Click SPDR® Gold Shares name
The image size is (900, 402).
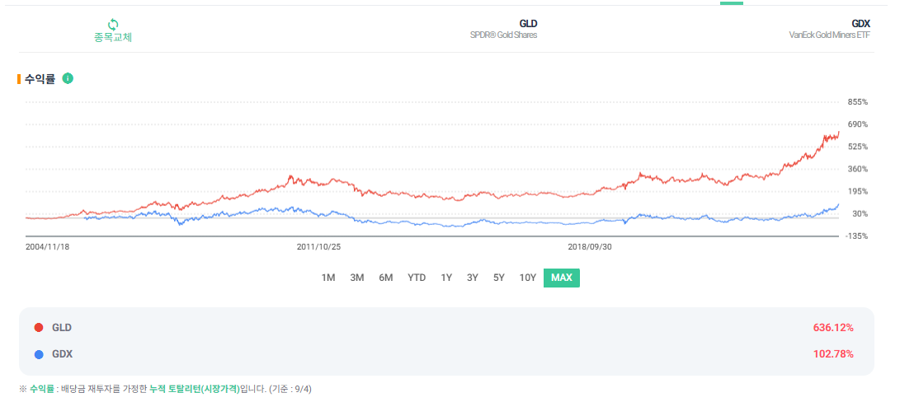pos(503,35)
